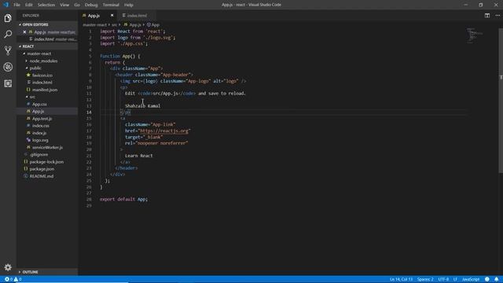Open serviceWorker.js in the explorer

coord(47,148)
